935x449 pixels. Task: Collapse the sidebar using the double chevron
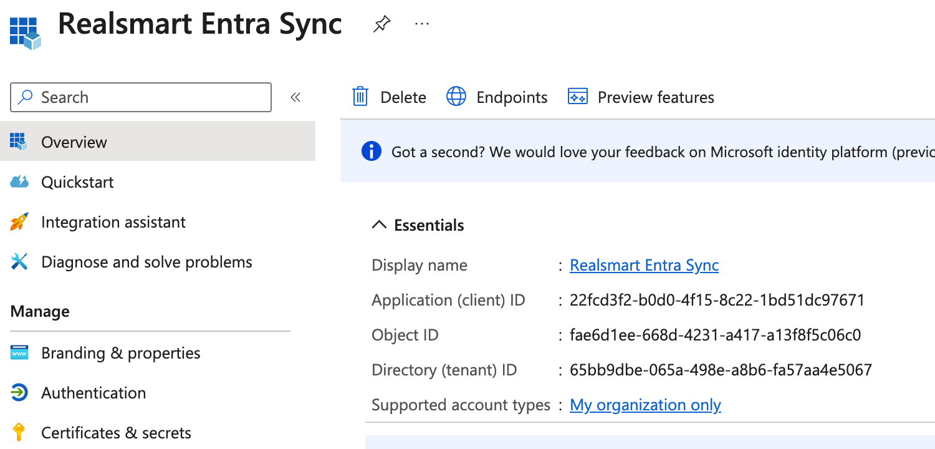[295, 97]
